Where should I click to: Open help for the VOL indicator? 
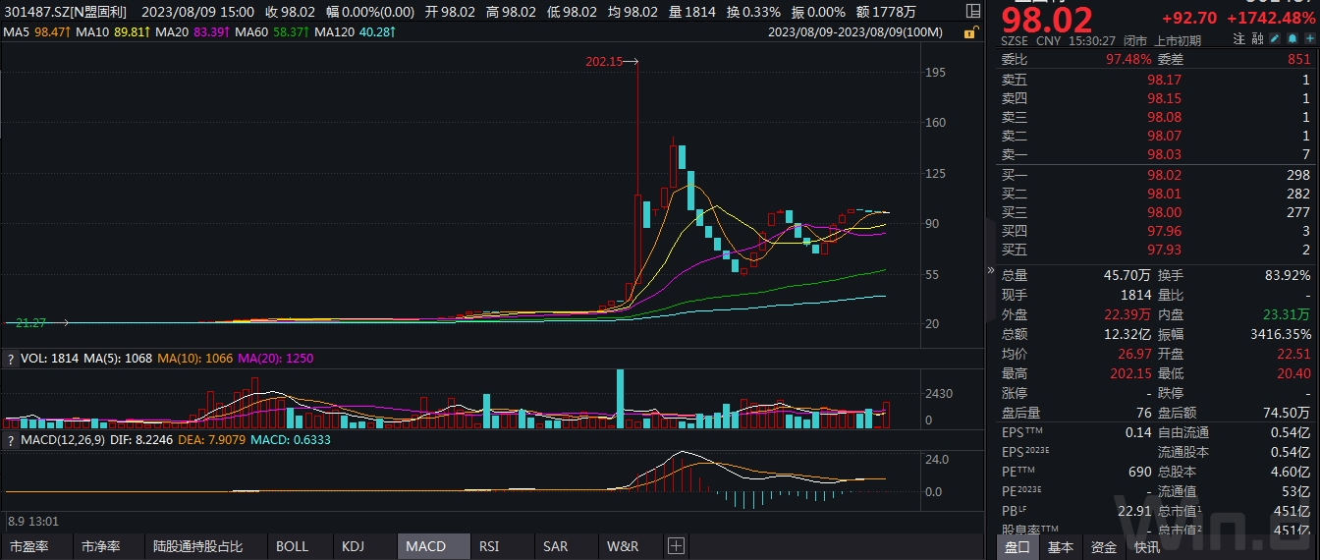(x=11, y=359)
